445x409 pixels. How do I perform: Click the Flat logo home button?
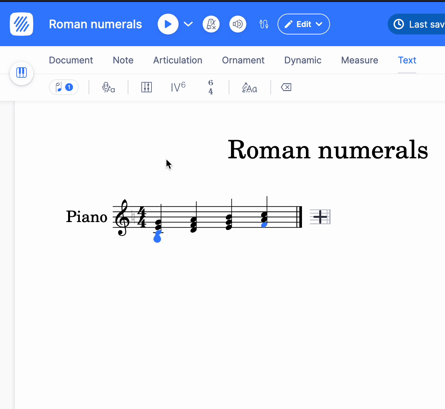click(x=21, y=24)
